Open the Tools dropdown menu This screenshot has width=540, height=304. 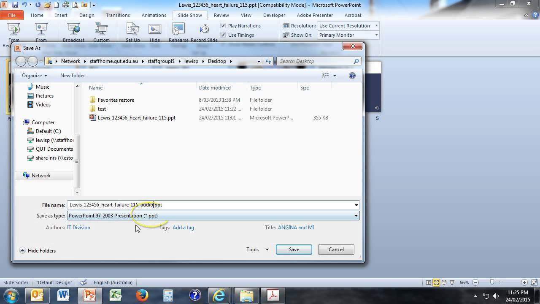pos(257,250)
